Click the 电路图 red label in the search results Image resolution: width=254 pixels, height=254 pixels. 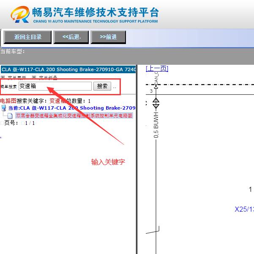pos(8,101)
